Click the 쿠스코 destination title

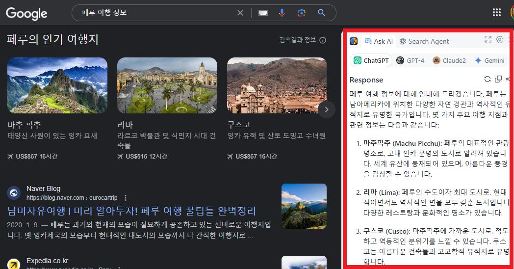[239, 125]
